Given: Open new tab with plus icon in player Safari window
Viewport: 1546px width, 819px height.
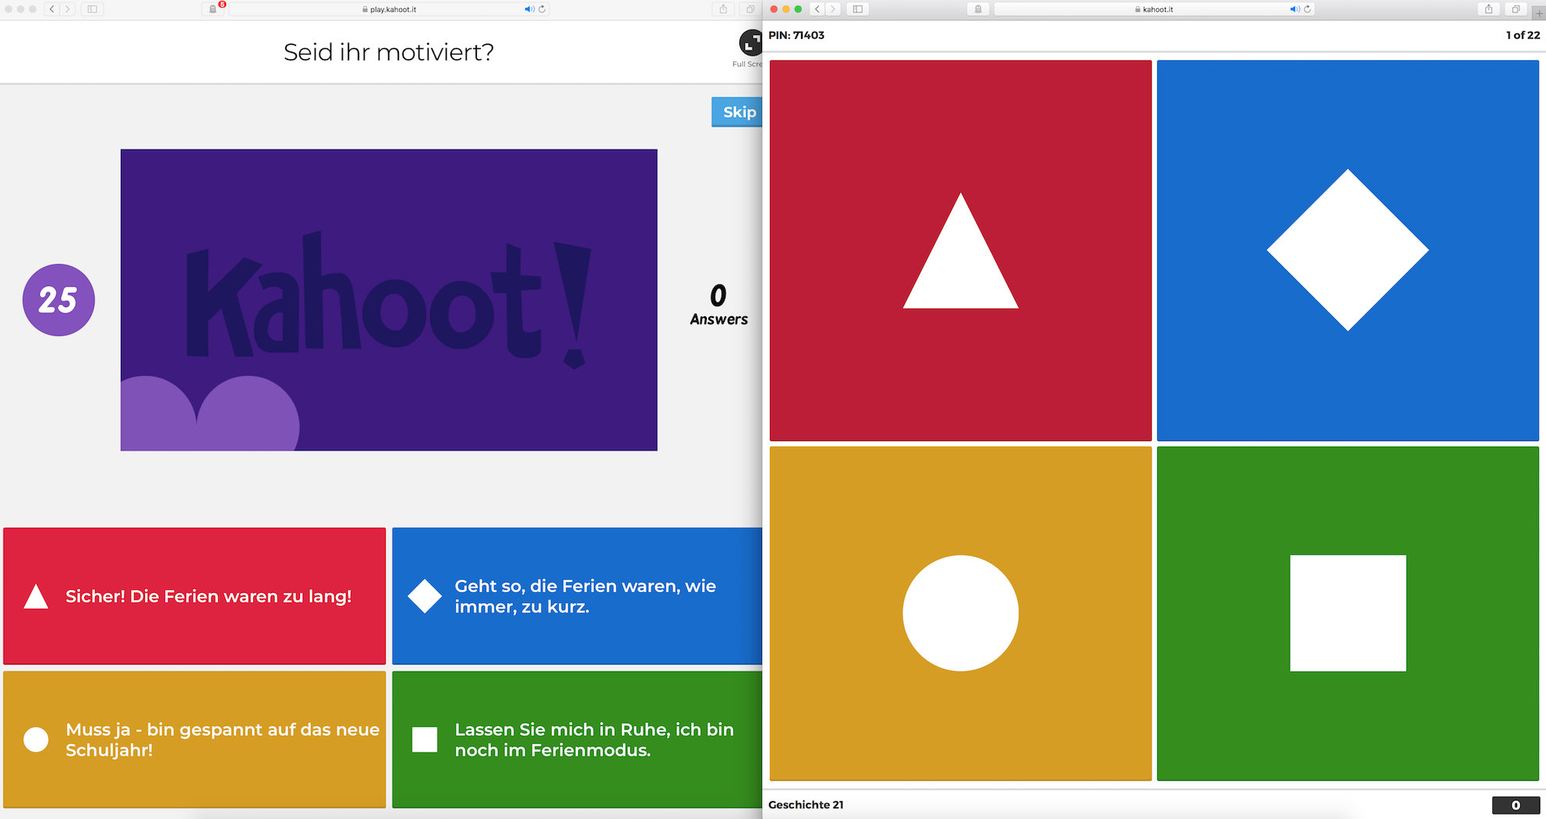Looking at the screenshot, I should (1539, 13).
